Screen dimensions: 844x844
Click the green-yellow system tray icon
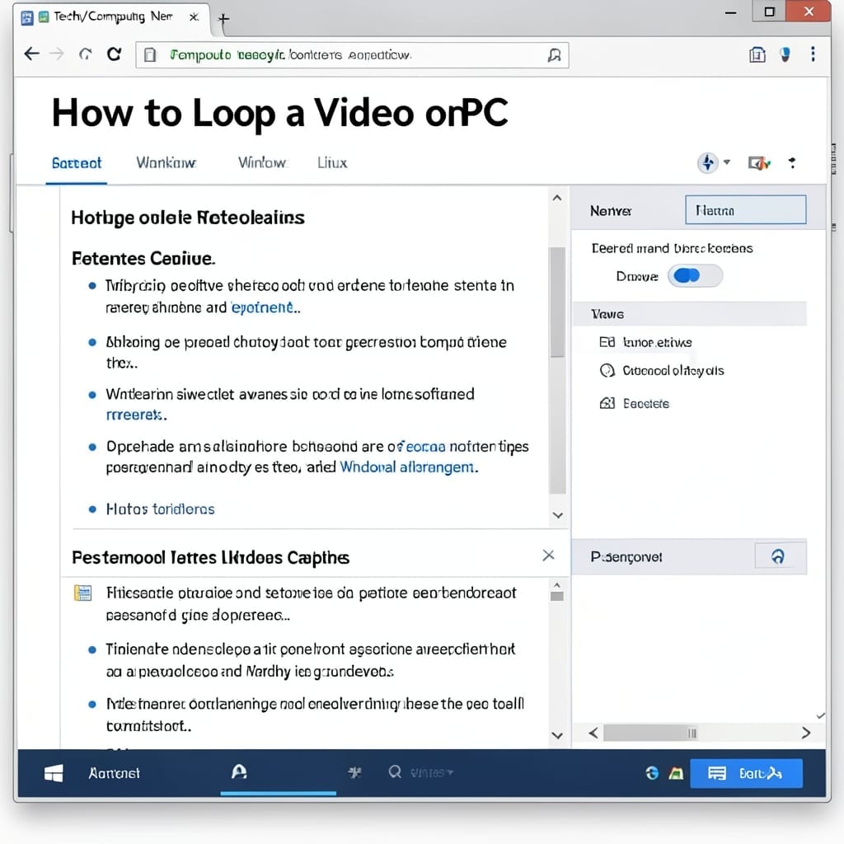tap(676, 774)
